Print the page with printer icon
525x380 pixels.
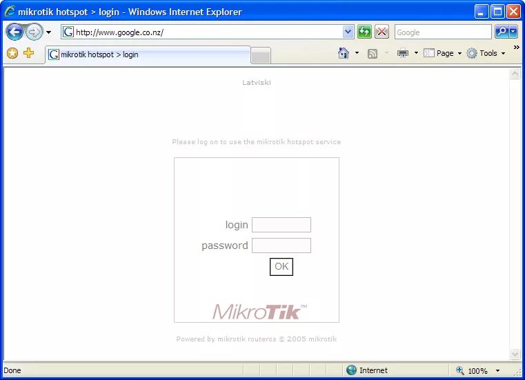click(x=402, y=53)
